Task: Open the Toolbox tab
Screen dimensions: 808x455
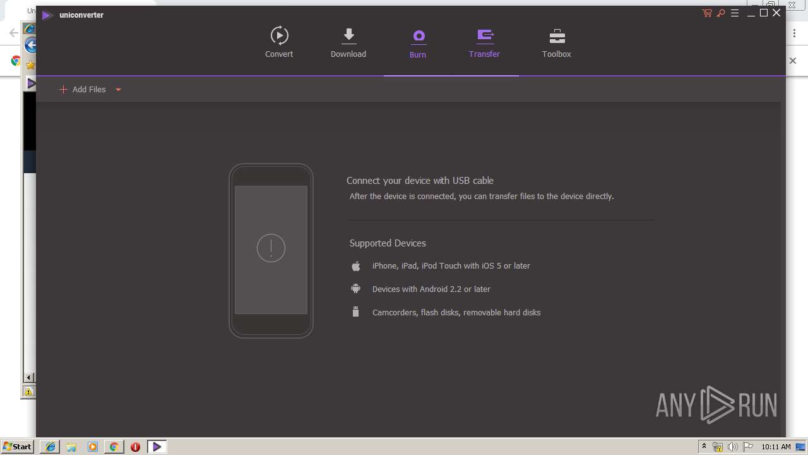Action: 557,42
